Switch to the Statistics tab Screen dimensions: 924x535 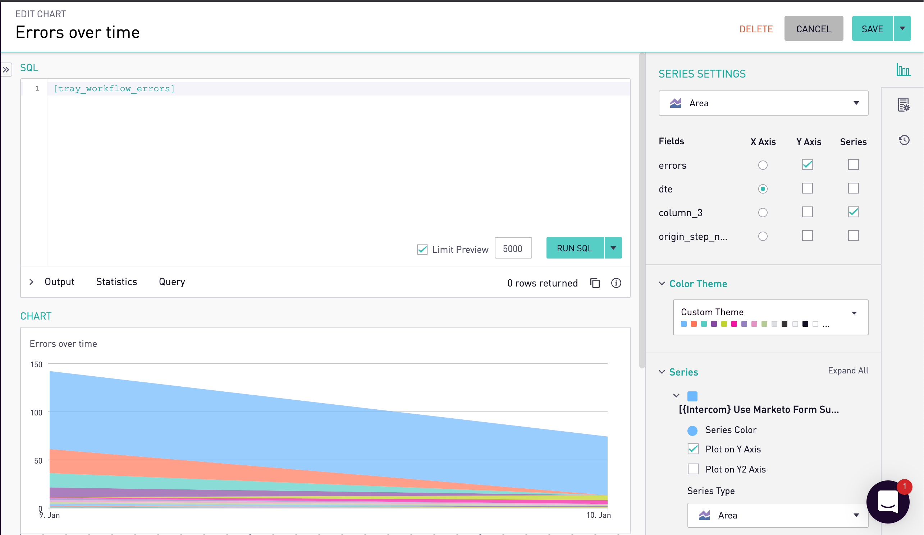click(116, 282)
